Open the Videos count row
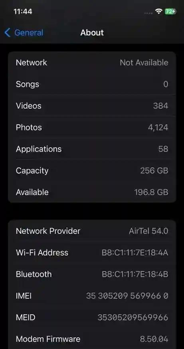 [92, 106]
